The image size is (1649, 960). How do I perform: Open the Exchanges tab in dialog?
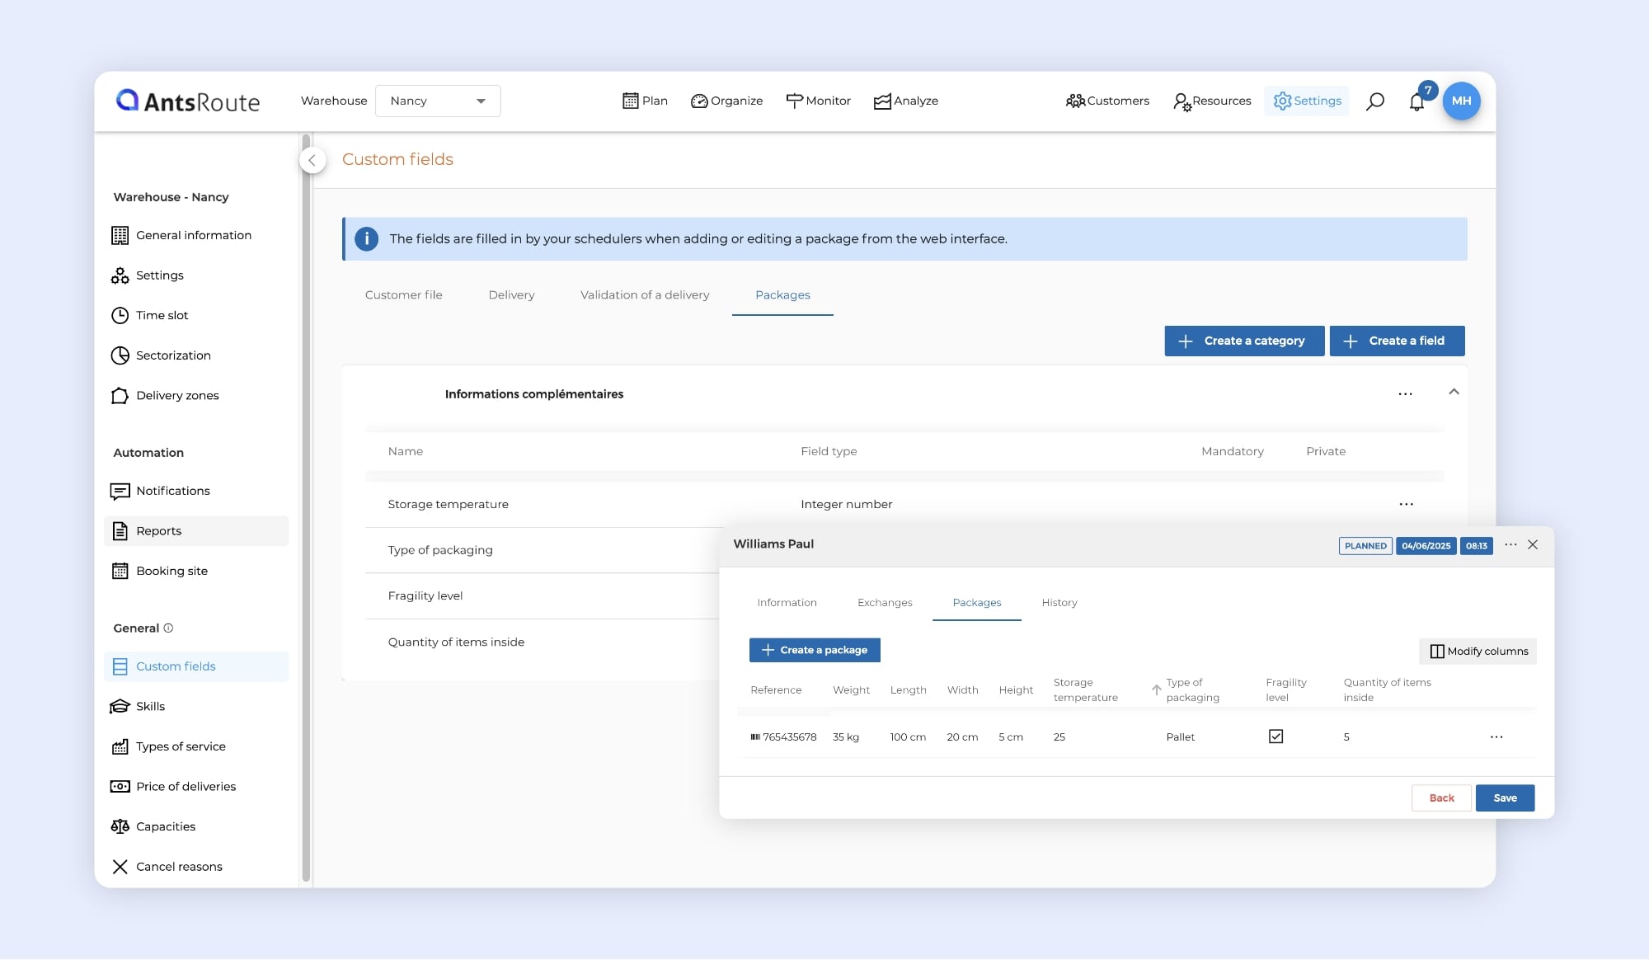click(885, 603)
